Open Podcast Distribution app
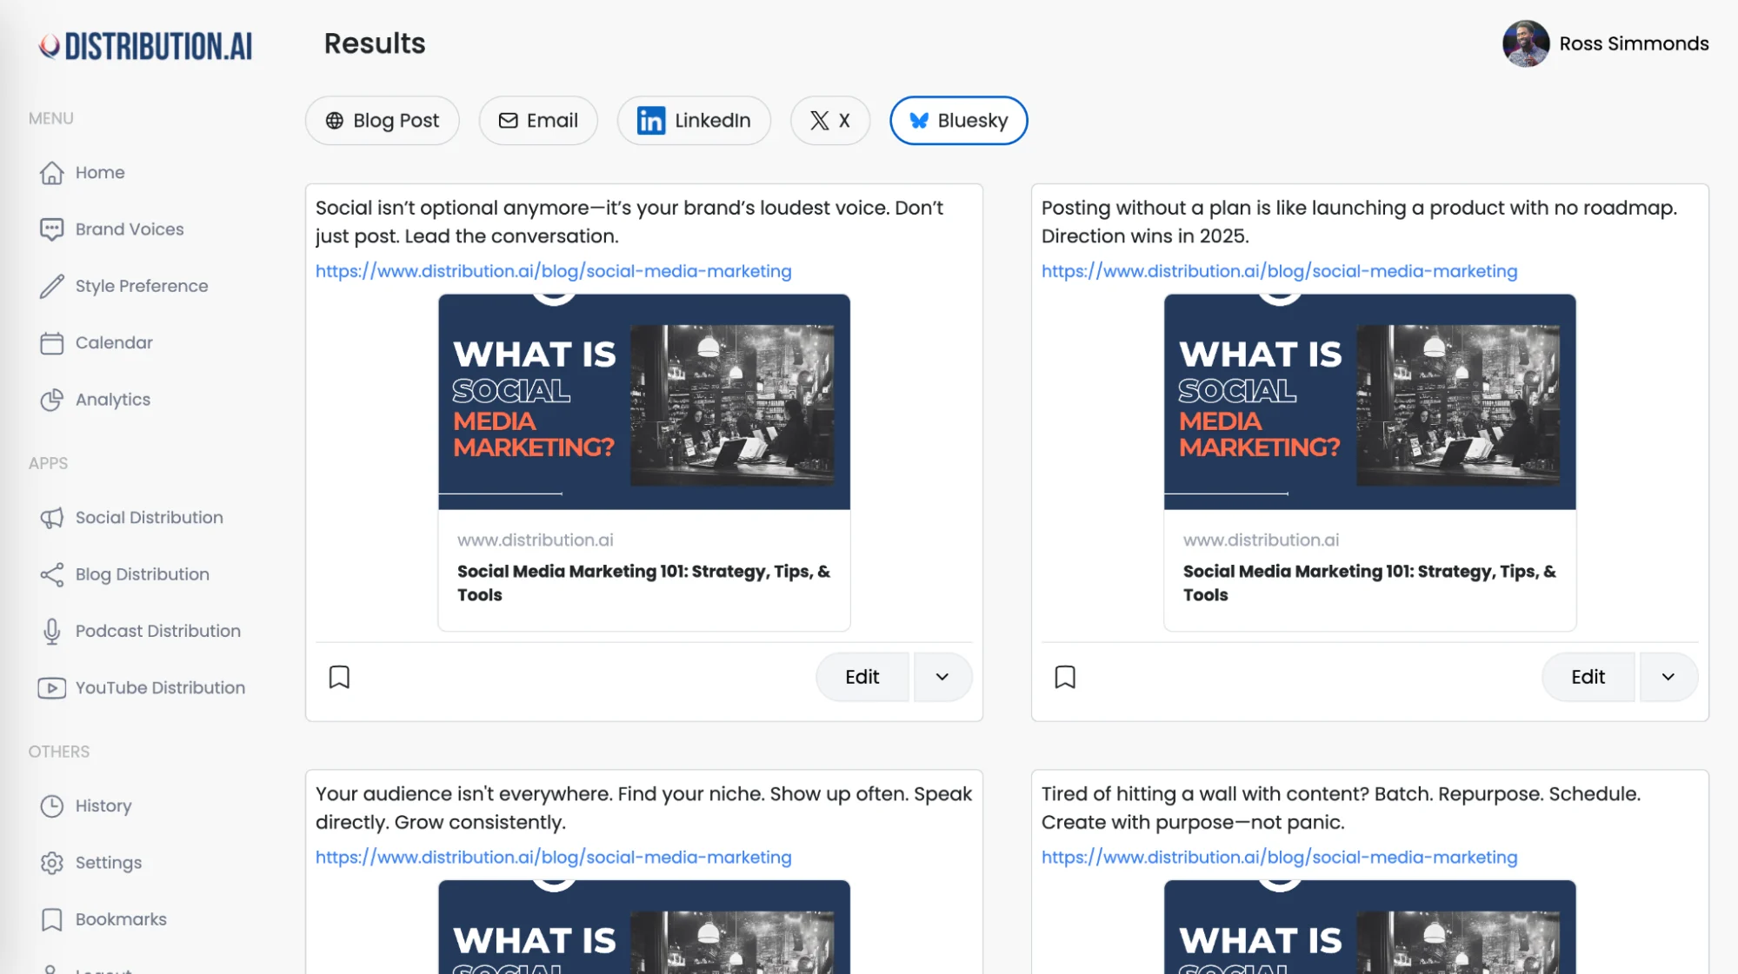The width and height of the screenshot is (1738, 974). coord(158,632)
